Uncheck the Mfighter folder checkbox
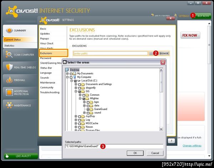This screenshot has height=168, width=214. point(84,99)
